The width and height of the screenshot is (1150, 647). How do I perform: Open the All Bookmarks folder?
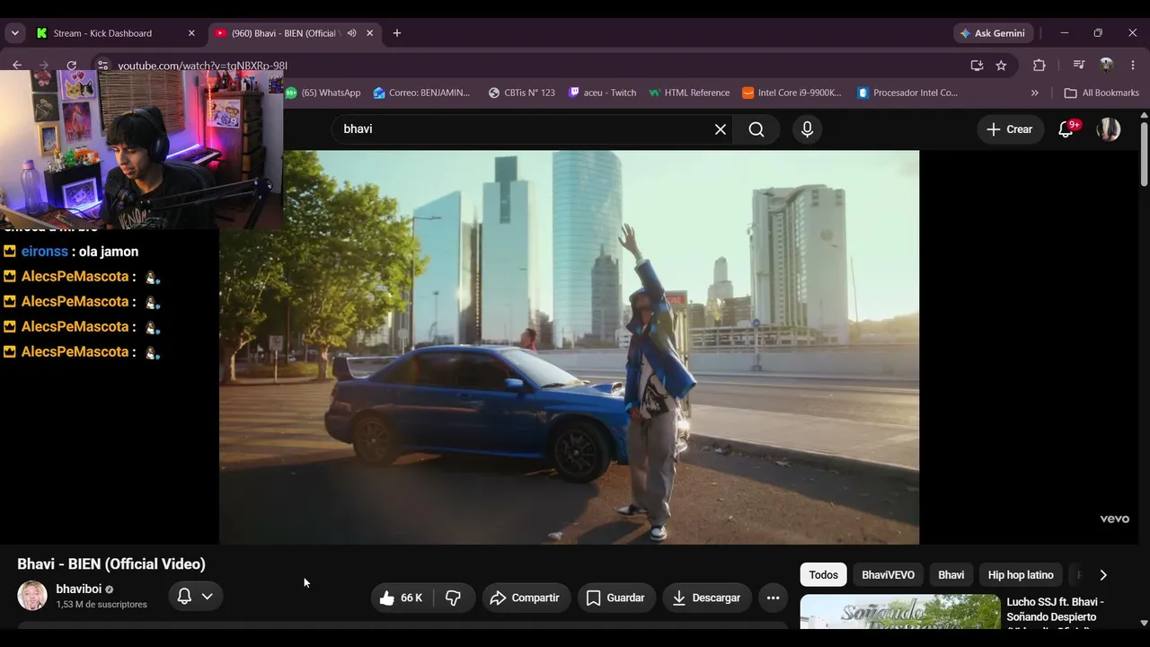1101,93
